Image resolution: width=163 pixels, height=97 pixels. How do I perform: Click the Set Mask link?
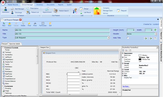(126, 86)
